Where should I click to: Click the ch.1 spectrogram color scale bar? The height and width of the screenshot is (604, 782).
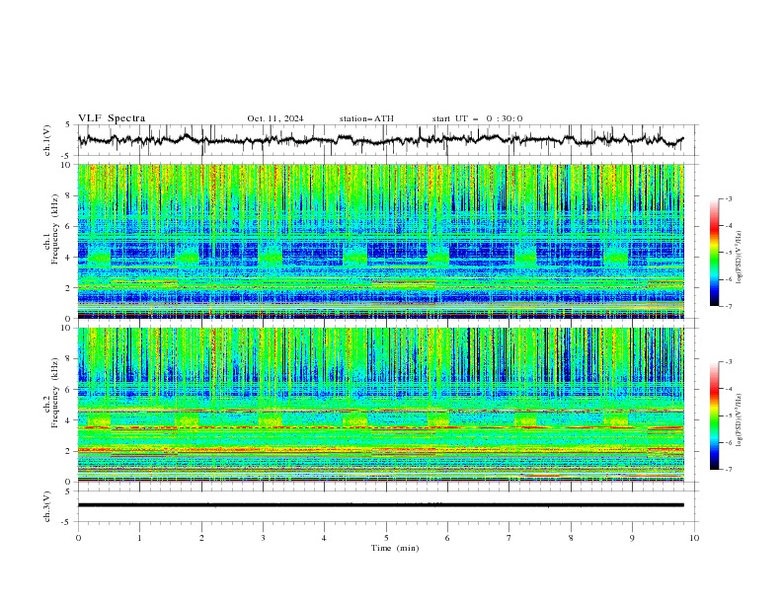tap(715, 252)
